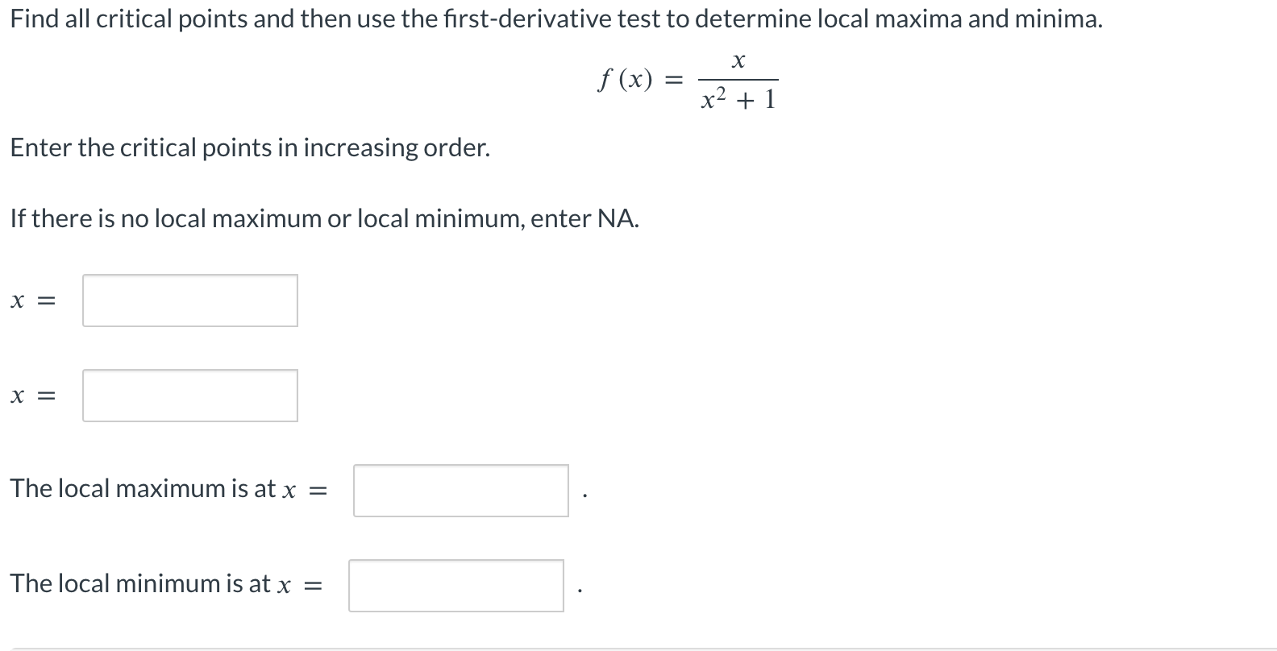Click the second x = label
The height and width of the screenshot is (651, 1277).
tap(32, 395)
